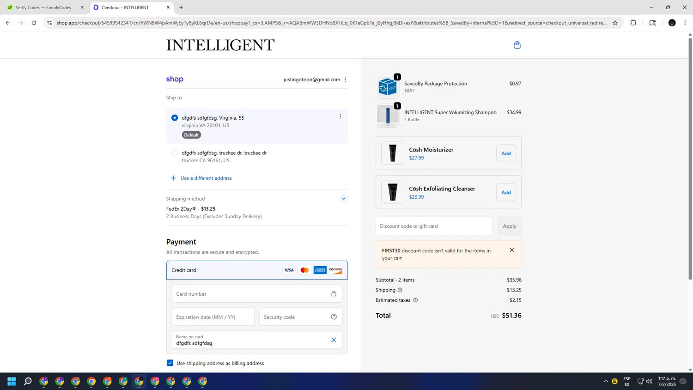View site information icon in address bar
Image resolution: width=693 pixels, height=390 pixels.
tap(49, 23)
